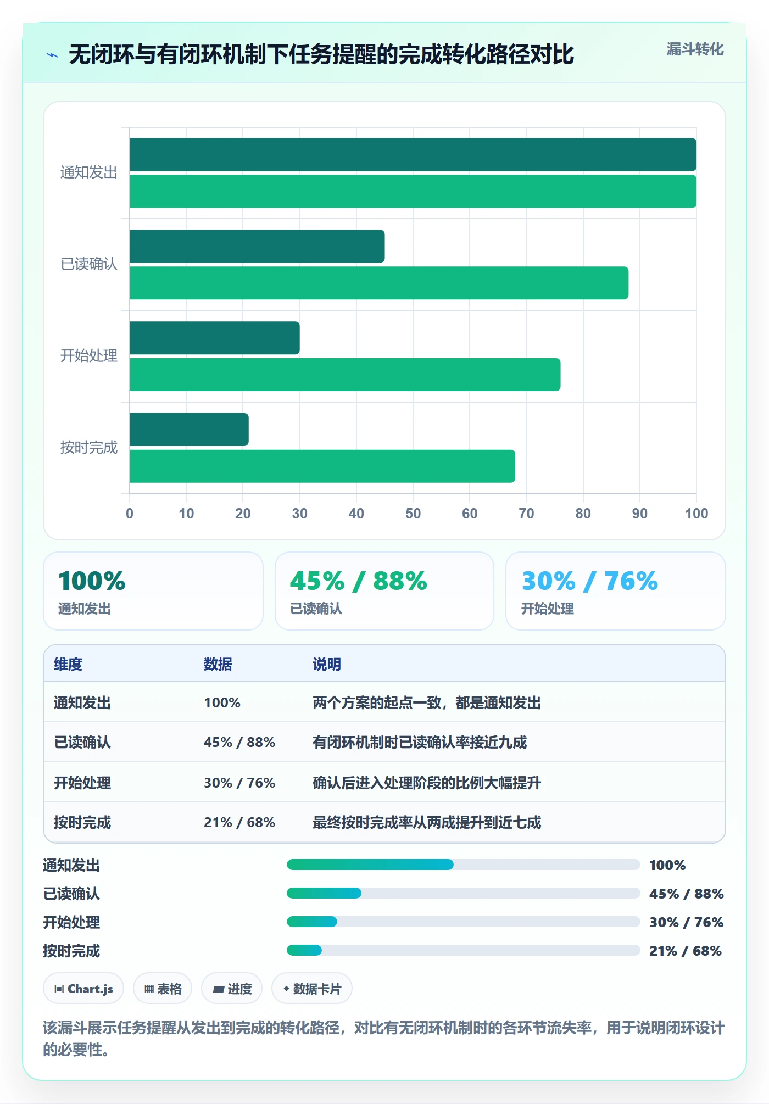
Task: Click the light green 按时完成 bar at 68
Action: (322, 466)
